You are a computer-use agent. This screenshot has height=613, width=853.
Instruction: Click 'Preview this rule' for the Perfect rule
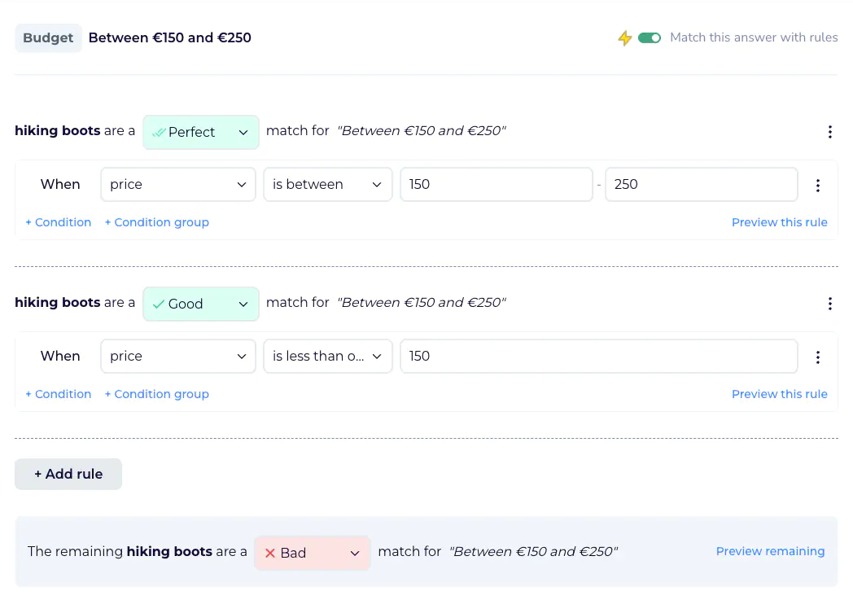779,222
